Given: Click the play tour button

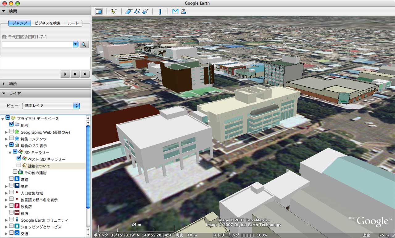Looking at the screenshot, I should [65, 74].
